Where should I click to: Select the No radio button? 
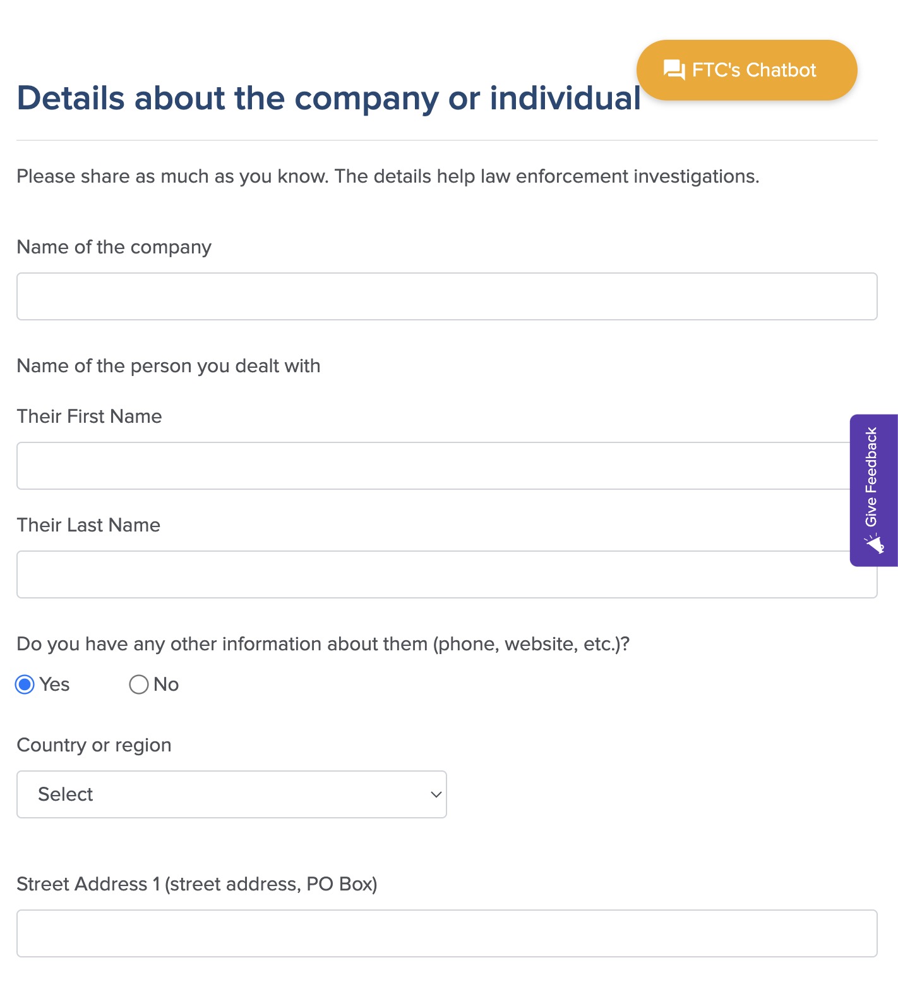point(139,684)
